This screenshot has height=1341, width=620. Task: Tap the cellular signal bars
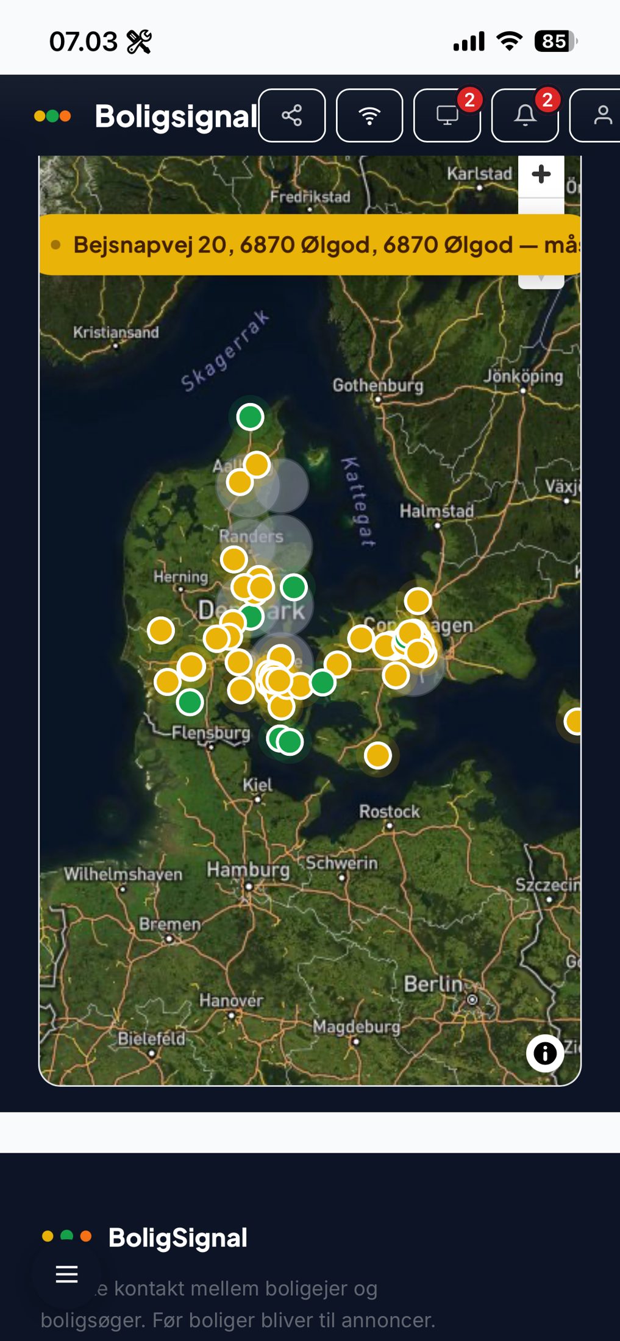469,41
